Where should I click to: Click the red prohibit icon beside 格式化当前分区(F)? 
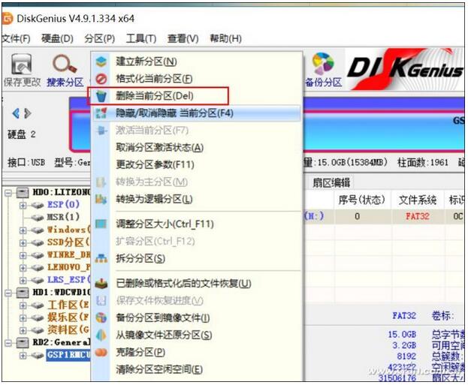(101, 79)
